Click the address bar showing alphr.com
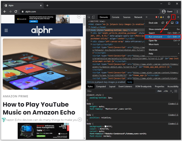The height and width of the screenshot is (141, 182). click(90, 12)
